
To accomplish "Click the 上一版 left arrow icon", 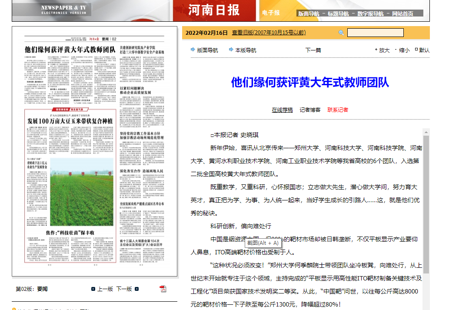I will tap(93, 289).
